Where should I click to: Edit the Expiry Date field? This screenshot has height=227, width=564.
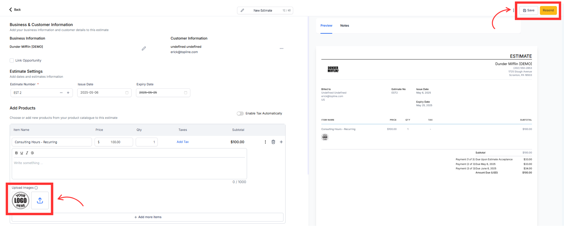[x=163, y=93]
